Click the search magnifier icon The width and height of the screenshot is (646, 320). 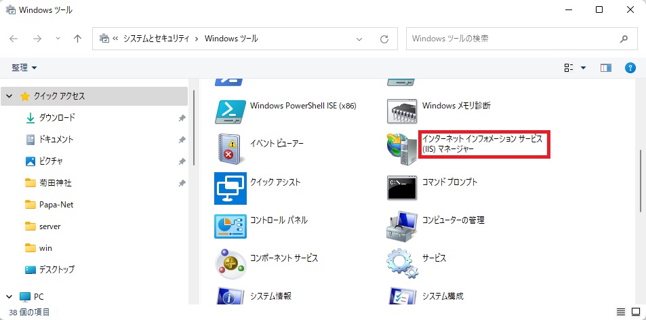click(x=624, y=39)
